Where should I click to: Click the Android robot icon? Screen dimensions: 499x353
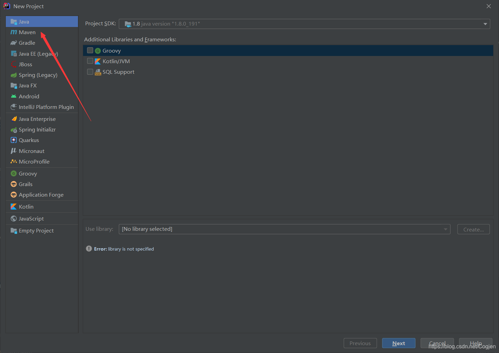(x=14, y=96)
